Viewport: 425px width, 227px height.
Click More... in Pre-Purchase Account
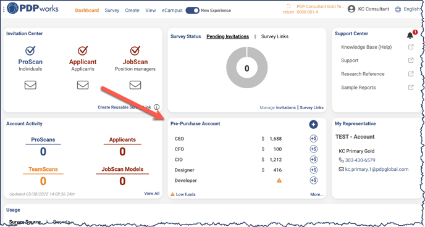[317, 194]
